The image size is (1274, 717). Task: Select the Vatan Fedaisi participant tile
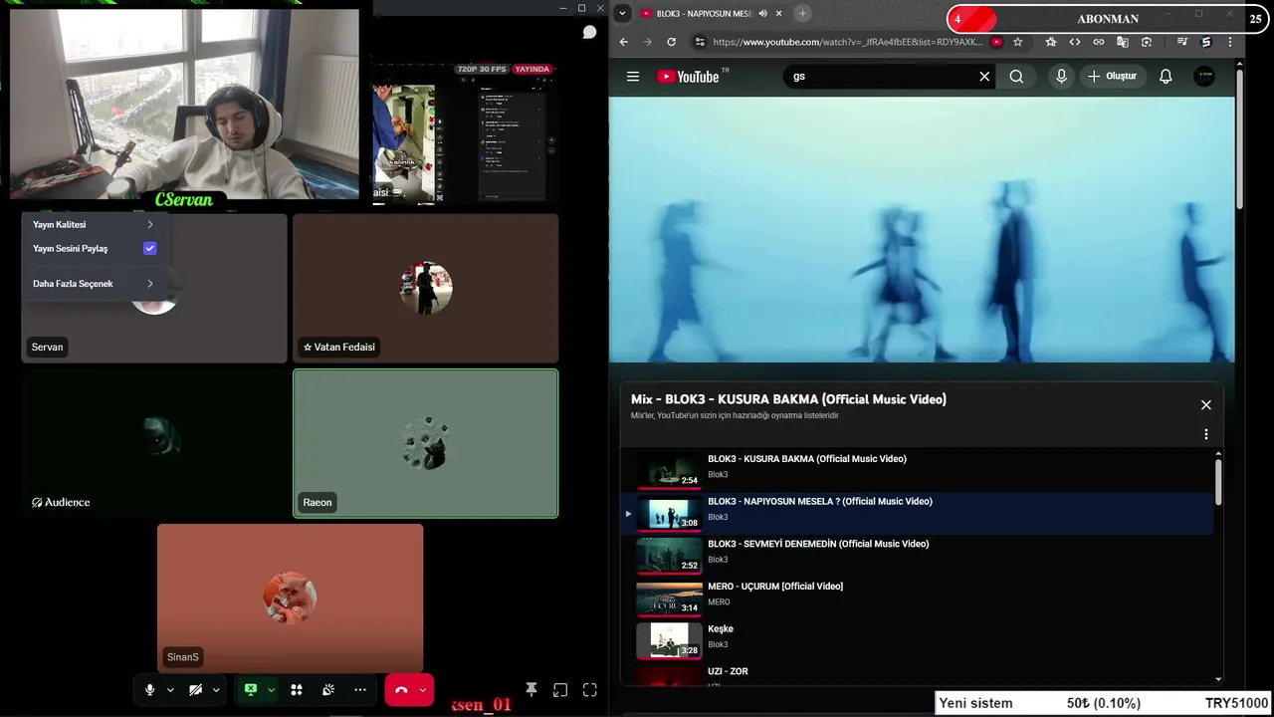click(x=425, y=289)
